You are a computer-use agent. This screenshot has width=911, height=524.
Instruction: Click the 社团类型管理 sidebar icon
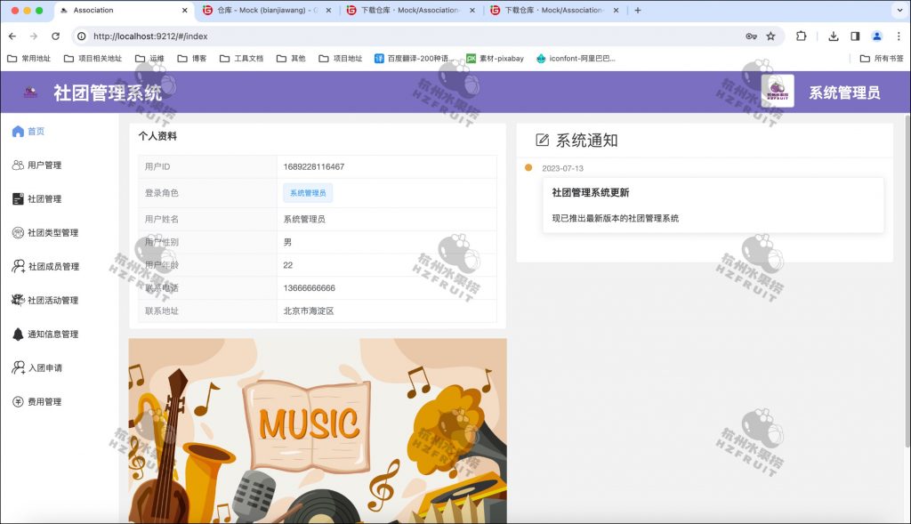pyautogui.click(x=19, y=232)
